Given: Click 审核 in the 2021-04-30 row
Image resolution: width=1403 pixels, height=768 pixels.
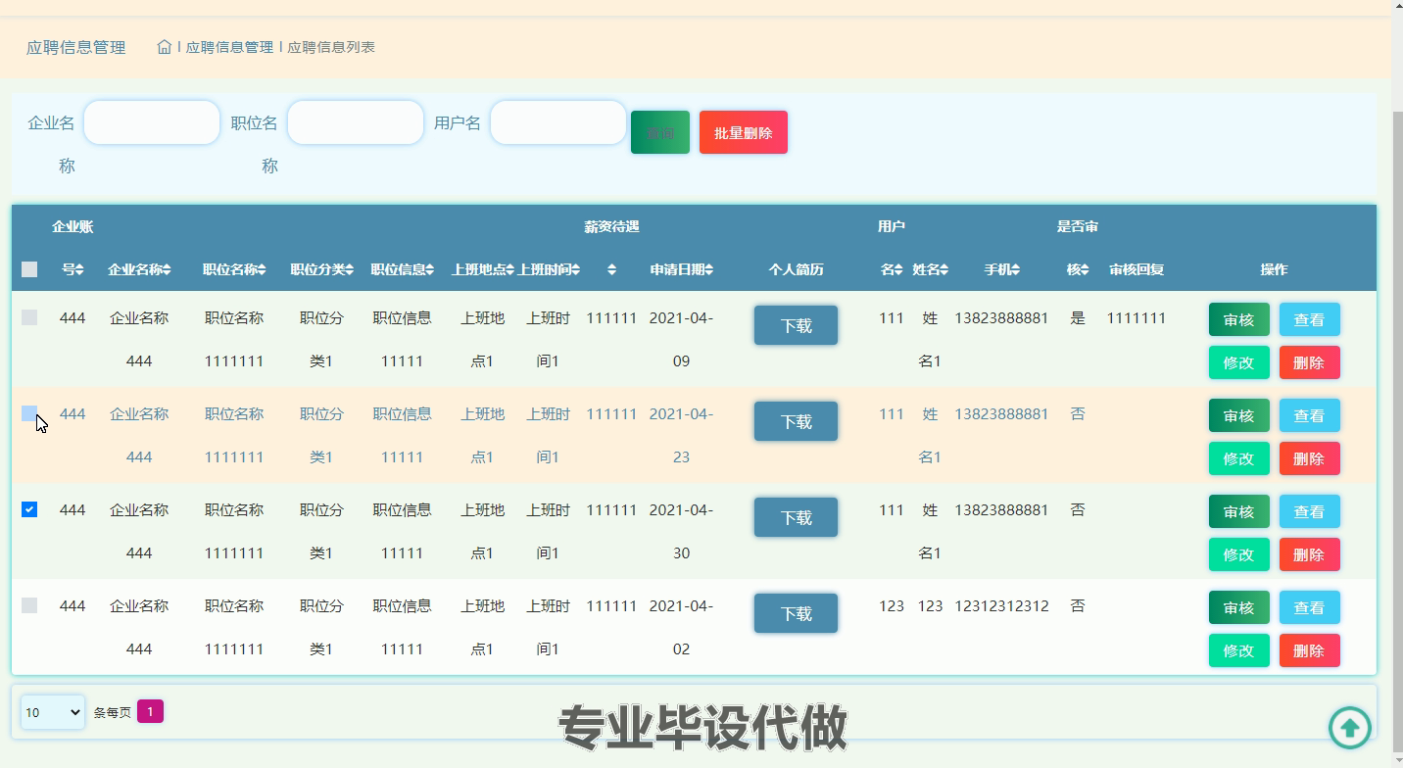Looking at the screenshot, I should [1239, 511].
